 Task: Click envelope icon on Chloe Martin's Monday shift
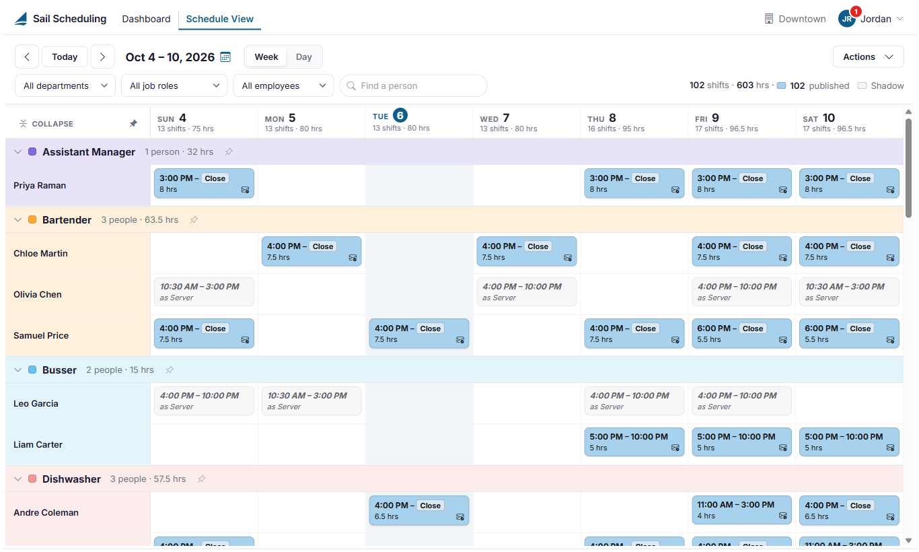click(x=353, y=258)
